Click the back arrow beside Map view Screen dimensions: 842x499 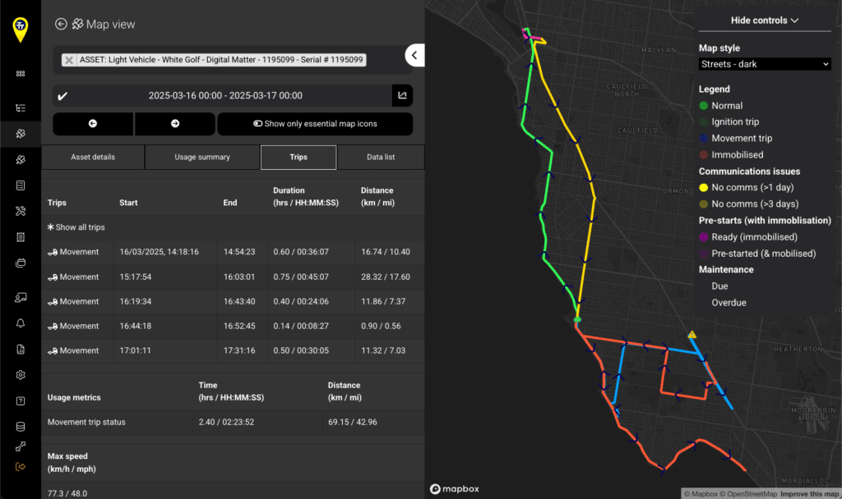coord(61,25)
